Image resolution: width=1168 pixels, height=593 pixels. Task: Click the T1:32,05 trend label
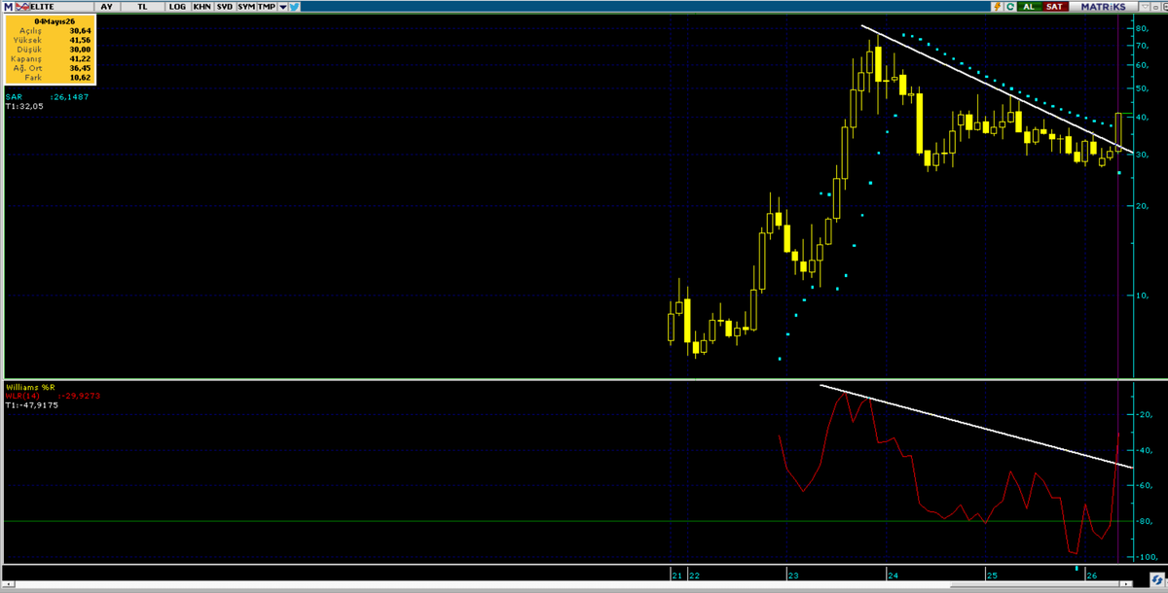click(x=24, y=106)
